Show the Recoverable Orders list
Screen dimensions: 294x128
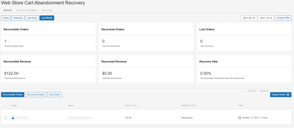pyautogui.click(x=13, y=95)
